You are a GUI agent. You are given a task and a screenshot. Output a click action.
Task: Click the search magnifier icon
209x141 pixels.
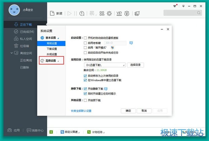(199, 13)
